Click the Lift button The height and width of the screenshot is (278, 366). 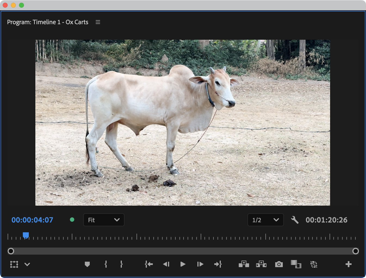pyautogui.click(x=244, y=264)
